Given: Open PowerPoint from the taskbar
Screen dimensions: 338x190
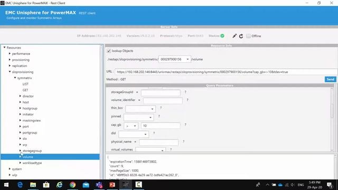Looking at the screenshot, I should (112, 185).
